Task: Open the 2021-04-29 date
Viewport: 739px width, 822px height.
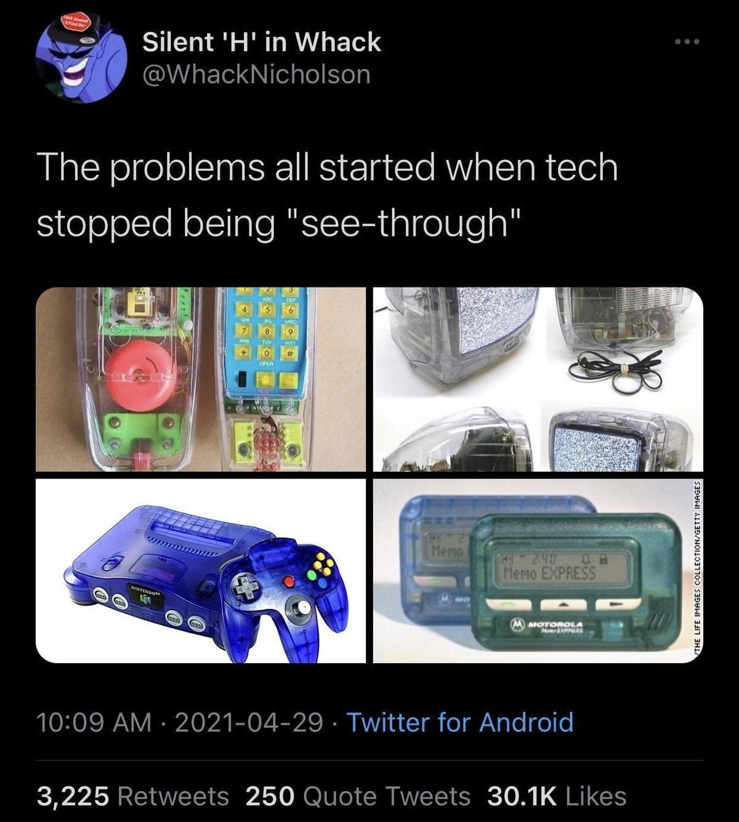Action: point(249,722)
